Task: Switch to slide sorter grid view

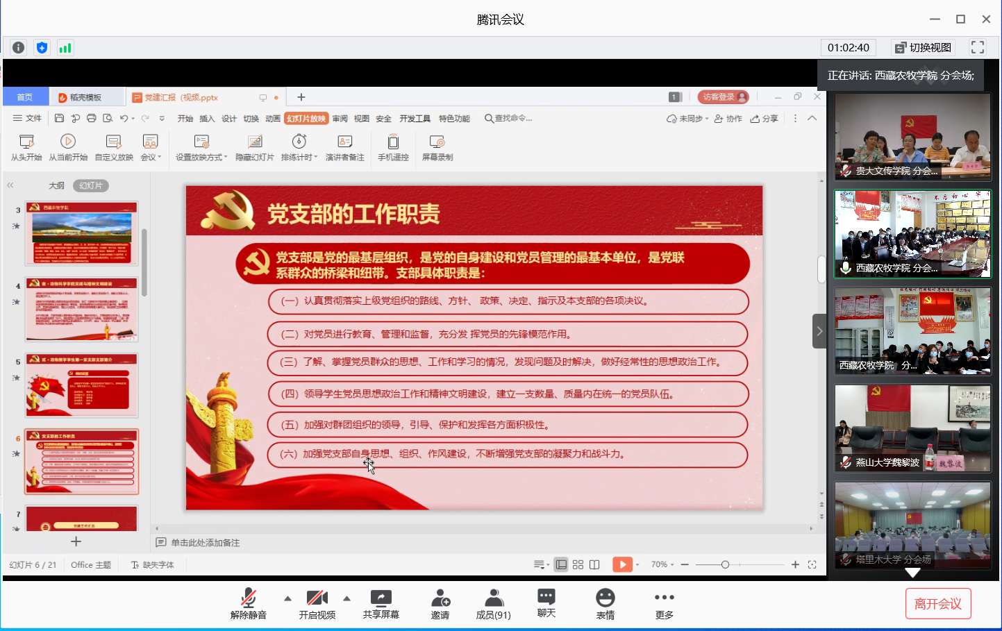Action: (x=578, y=564)
